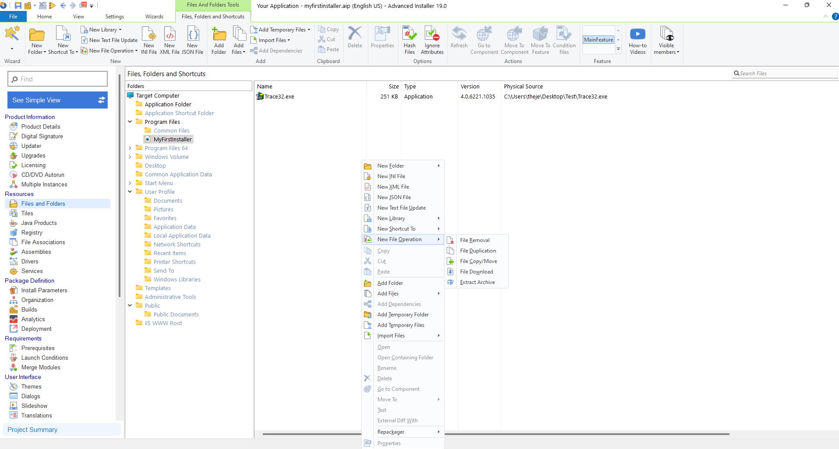Open the Registry page

[x=32, y=232]
